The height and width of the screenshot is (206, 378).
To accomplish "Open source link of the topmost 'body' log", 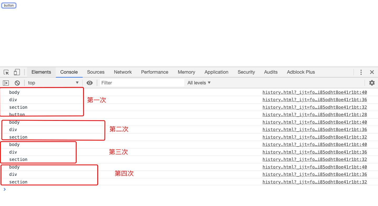I will tap(315, 92).
